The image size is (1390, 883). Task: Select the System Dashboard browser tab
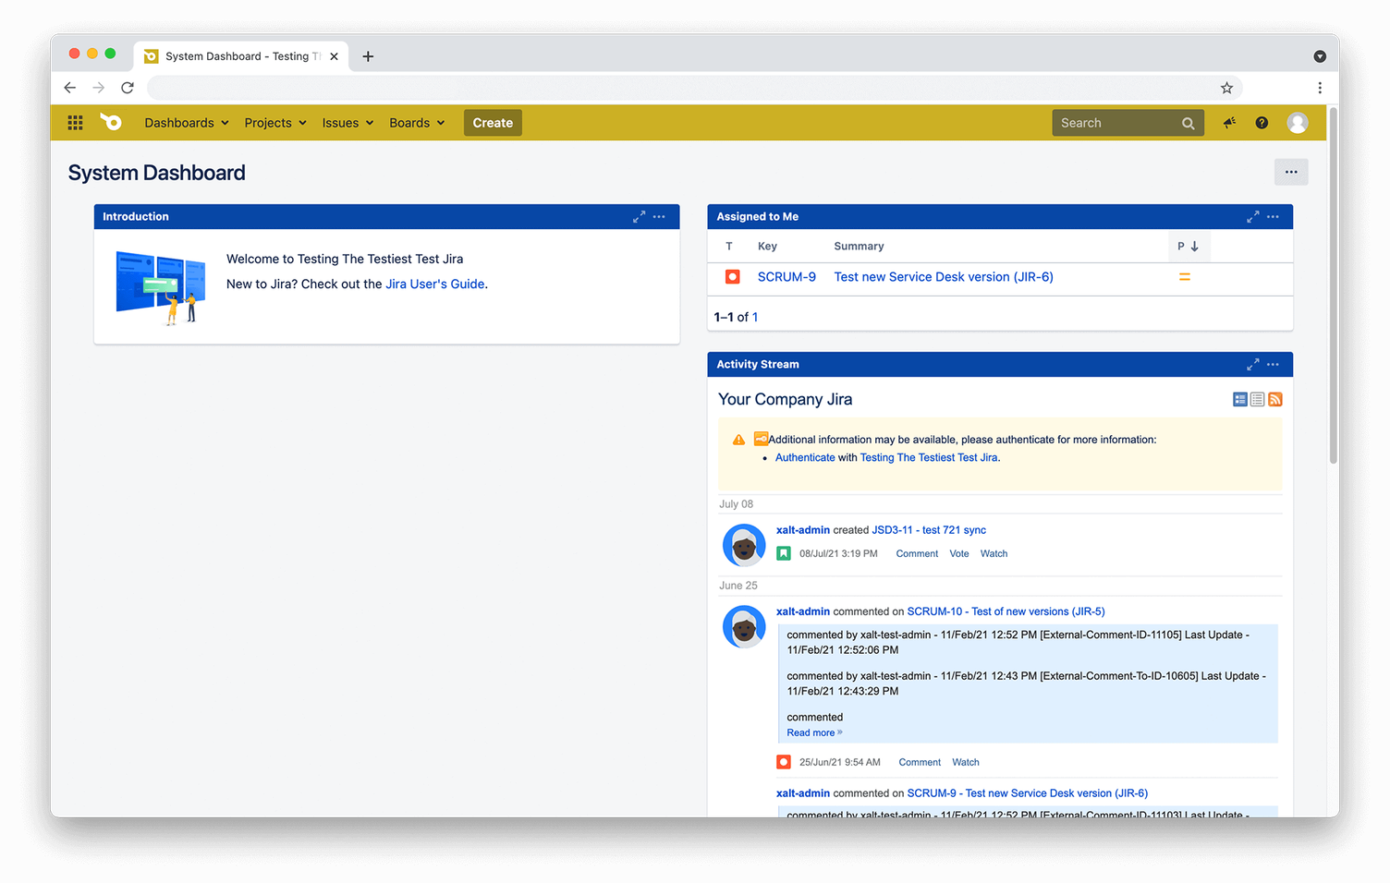(240, 56)
